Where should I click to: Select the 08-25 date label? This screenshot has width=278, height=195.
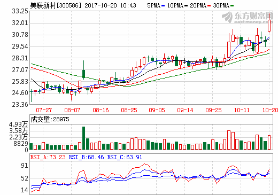129,110
